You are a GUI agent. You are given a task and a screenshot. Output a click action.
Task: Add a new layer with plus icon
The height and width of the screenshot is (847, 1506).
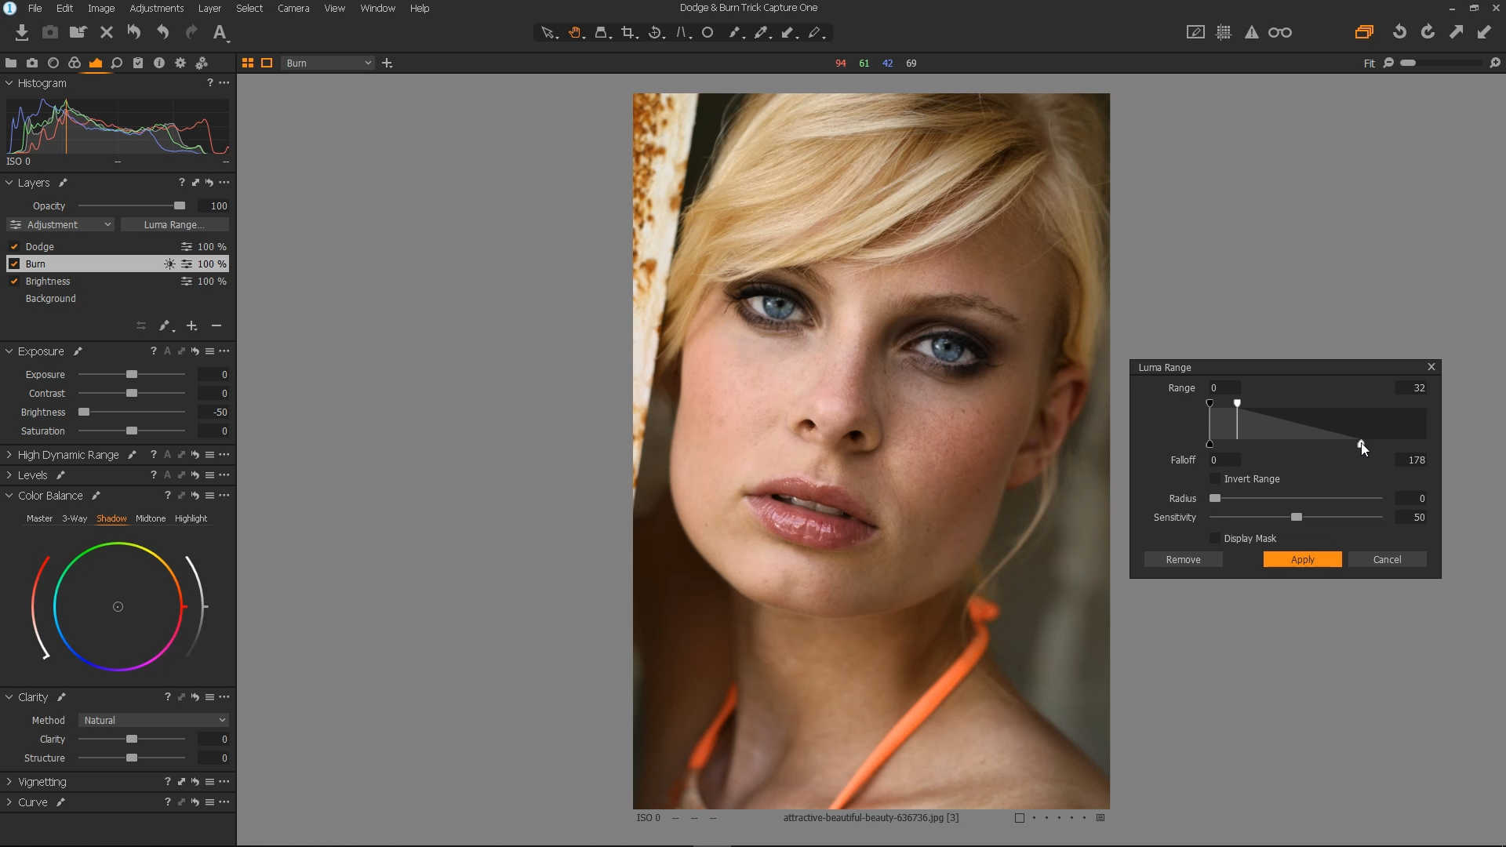point(191,325)
